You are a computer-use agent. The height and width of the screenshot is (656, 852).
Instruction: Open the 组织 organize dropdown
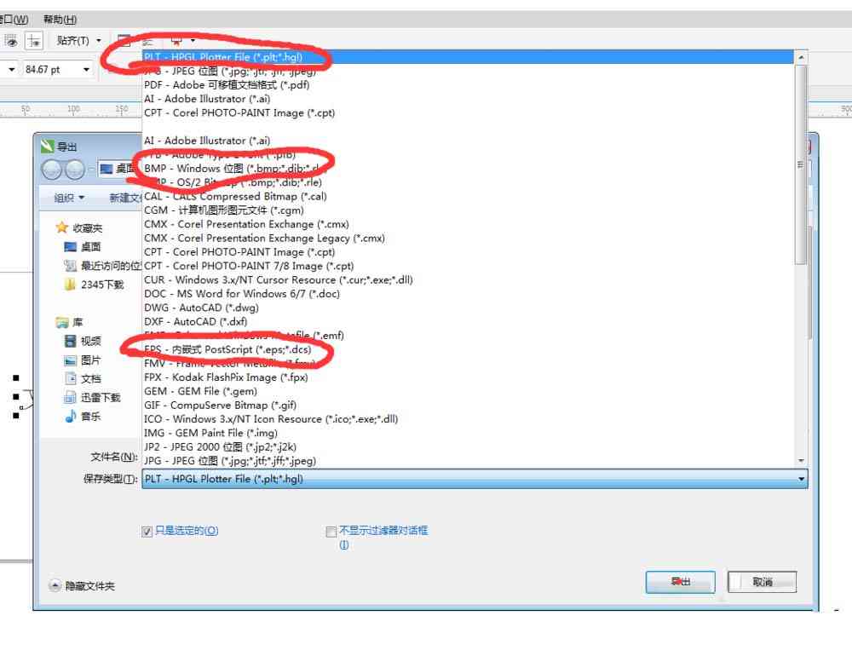pyautogui.click(x=69, y=198)
